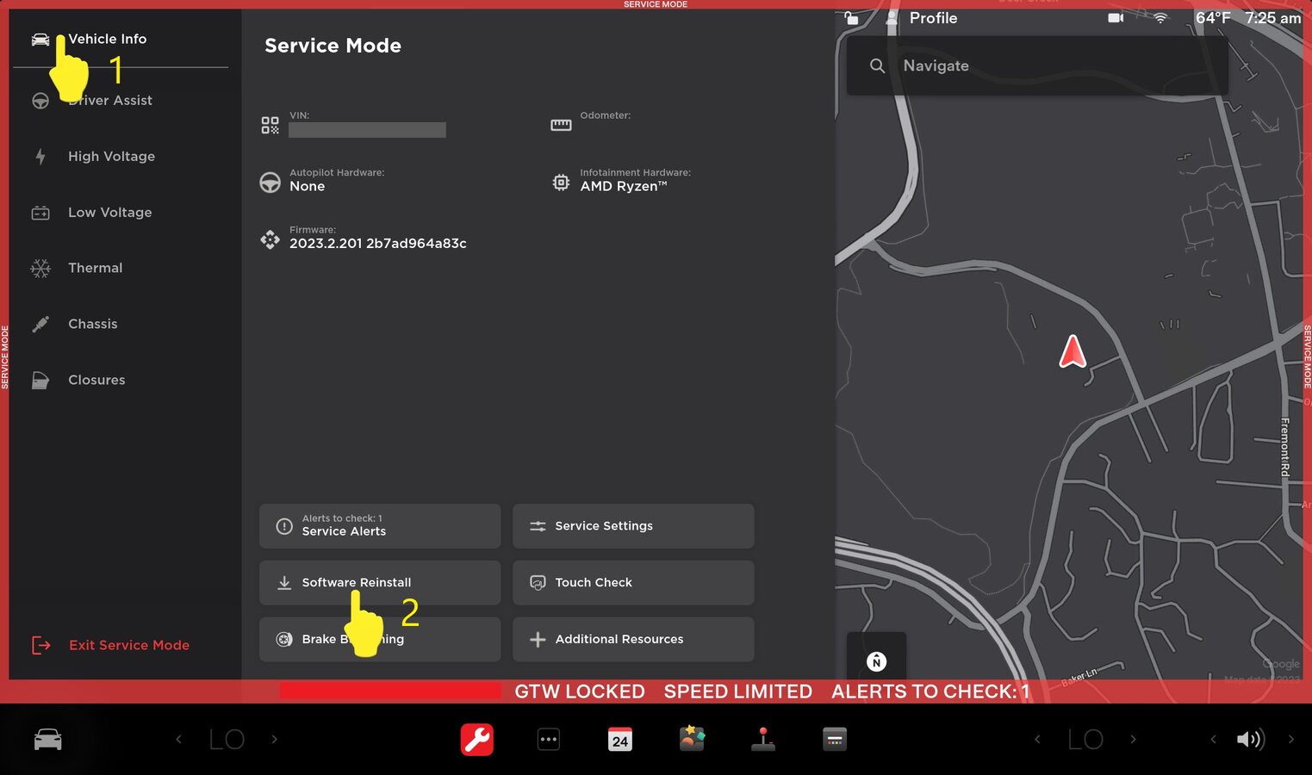Open the Thermal sidebar section
Image resolution: width=1312 pixels, height=775 pixels.
coord(95,269)
